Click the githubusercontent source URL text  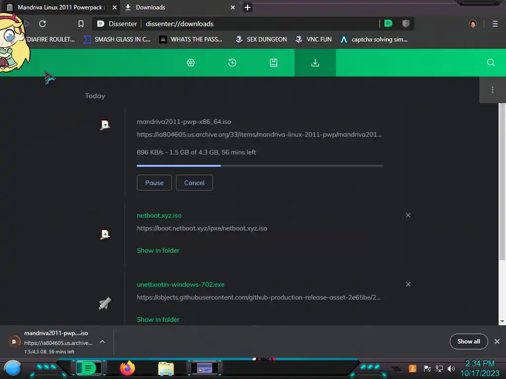[259, 297]
